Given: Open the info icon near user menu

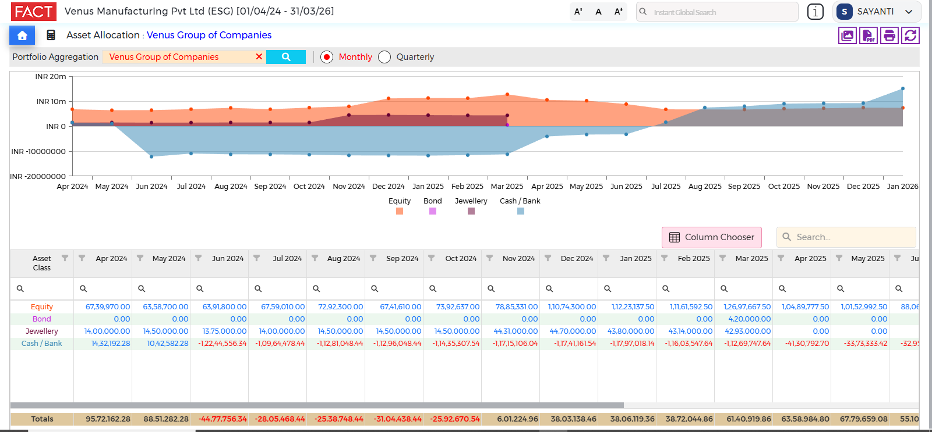Looking at the screenshot, I should click(815, 12).
